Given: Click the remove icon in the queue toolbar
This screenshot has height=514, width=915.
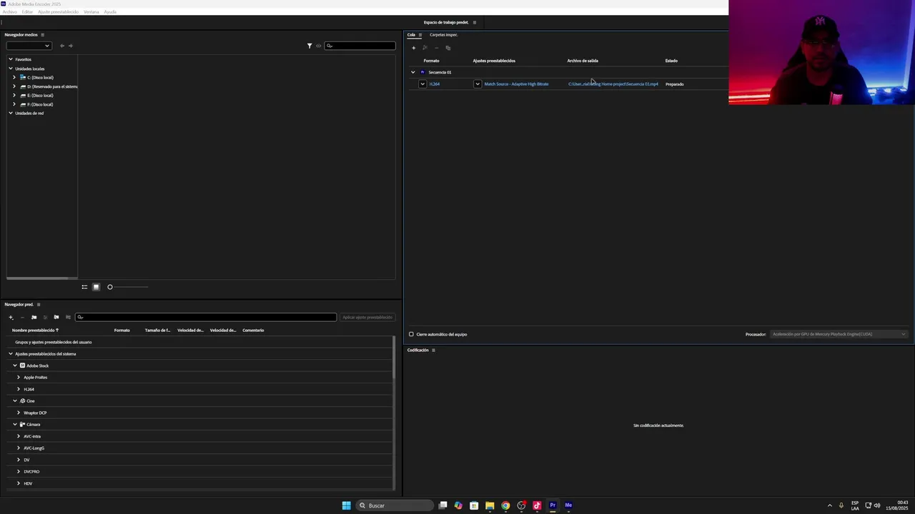Looking at the screenshot, I should 436,48.
